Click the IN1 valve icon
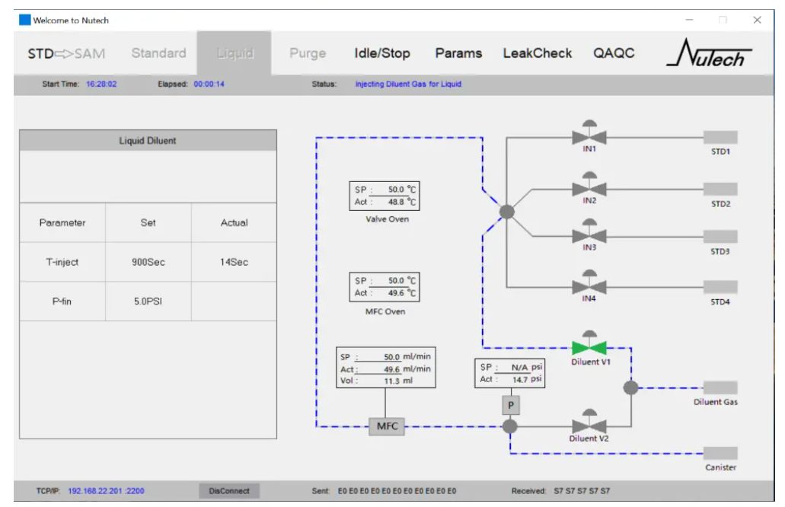The height and width of the screenshot is (507, 785). (589, 133)
